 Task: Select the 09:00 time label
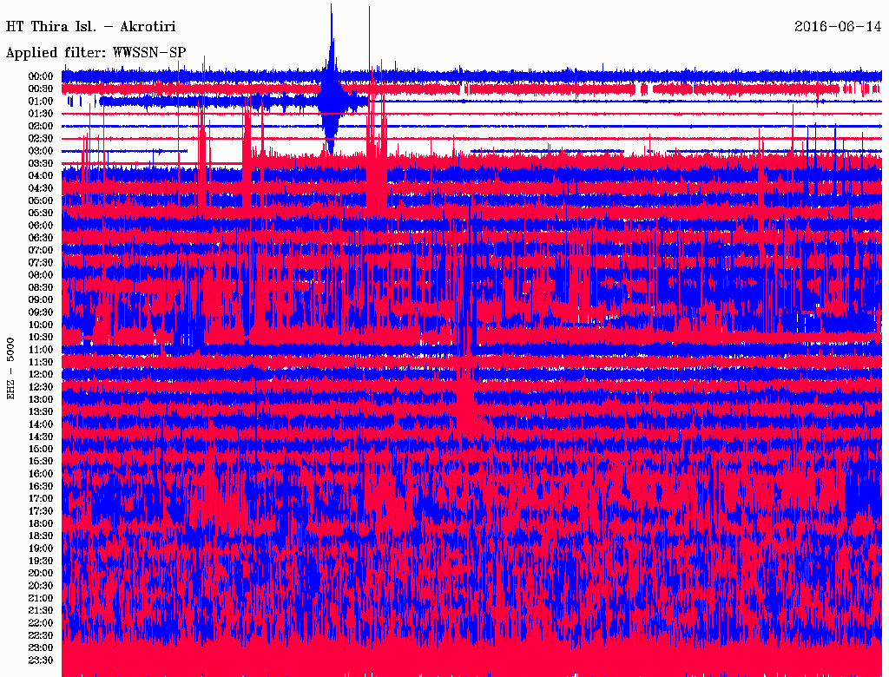tap(41, 300)
